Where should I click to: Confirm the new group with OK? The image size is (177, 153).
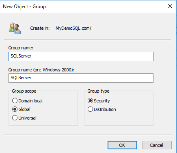[x=122, y=145]
